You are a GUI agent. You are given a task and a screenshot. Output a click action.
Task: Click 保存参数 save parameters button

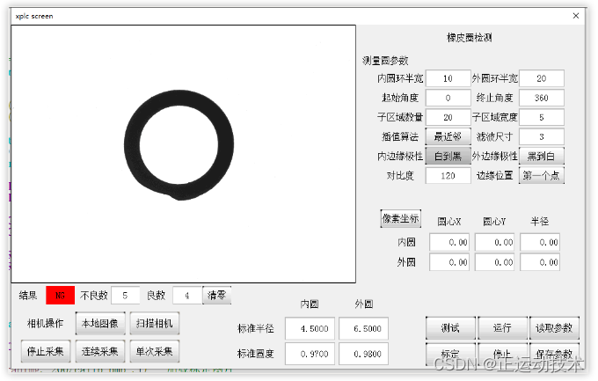pyautogui.click(x=554, y=354)
